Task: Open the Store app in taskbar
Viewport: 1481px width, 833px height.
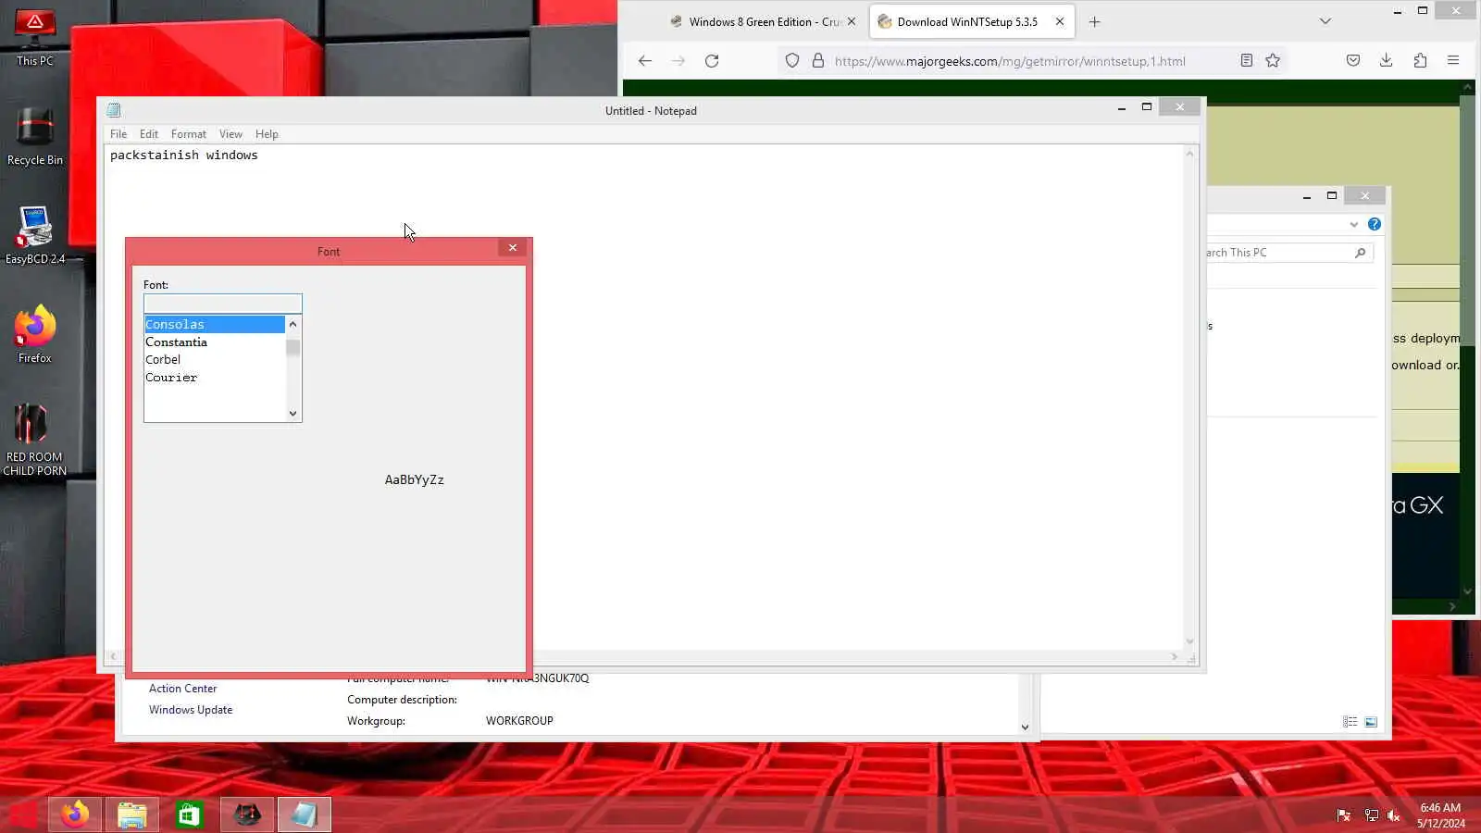Action: coord(190,814)
